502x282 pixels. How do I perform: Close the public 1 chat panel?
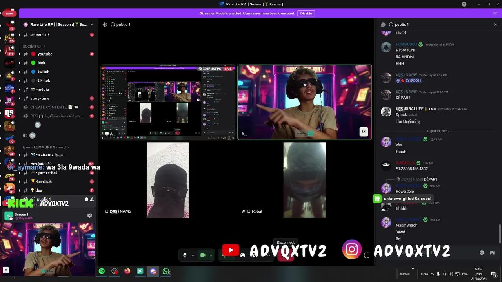click(495, 24)
